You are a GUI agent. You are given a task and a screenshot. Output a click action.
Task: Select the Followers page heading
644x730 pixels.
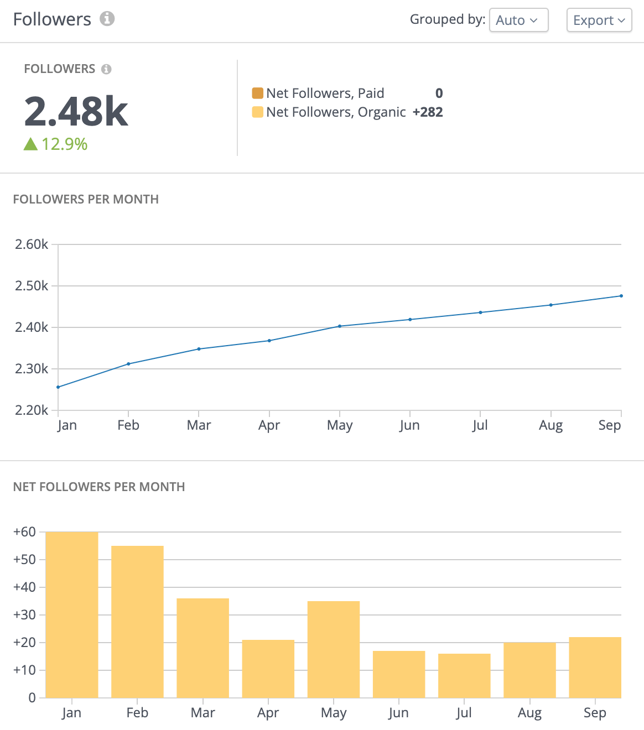point(51,19)
